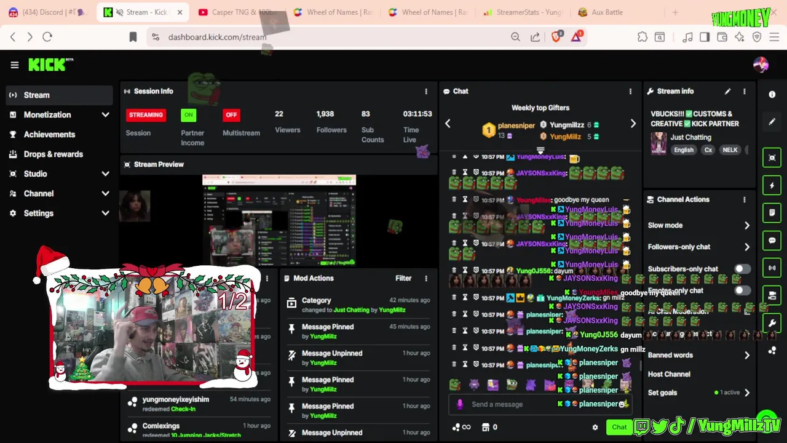The width and height of the screenshot is (787, 443).
Task: Click the Kick logo
Action: coord(50,65)
